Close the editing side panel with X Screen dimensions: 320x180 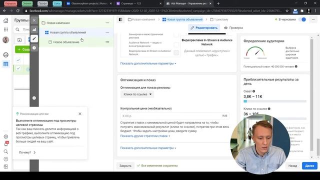[x=34, y=20]
